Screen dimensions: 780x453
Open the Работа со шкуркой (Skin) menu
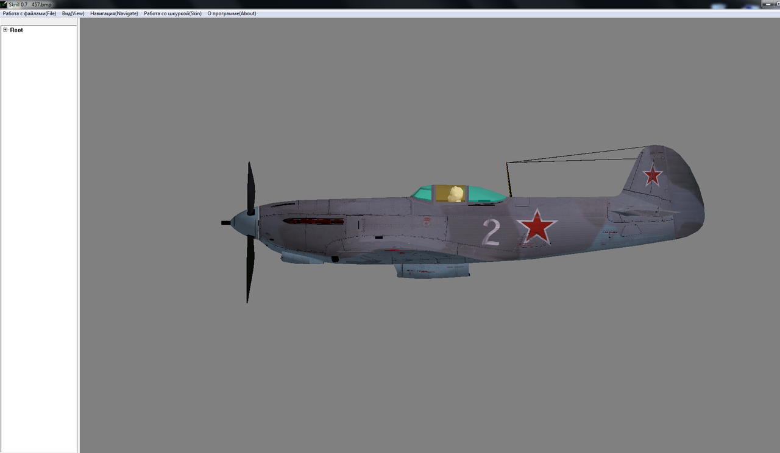pos(172,13)
